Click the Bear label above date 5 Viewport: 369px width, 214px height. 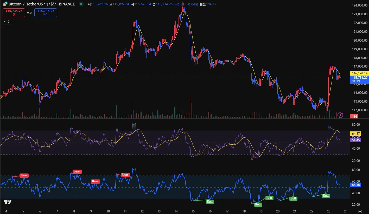point(24,176)
